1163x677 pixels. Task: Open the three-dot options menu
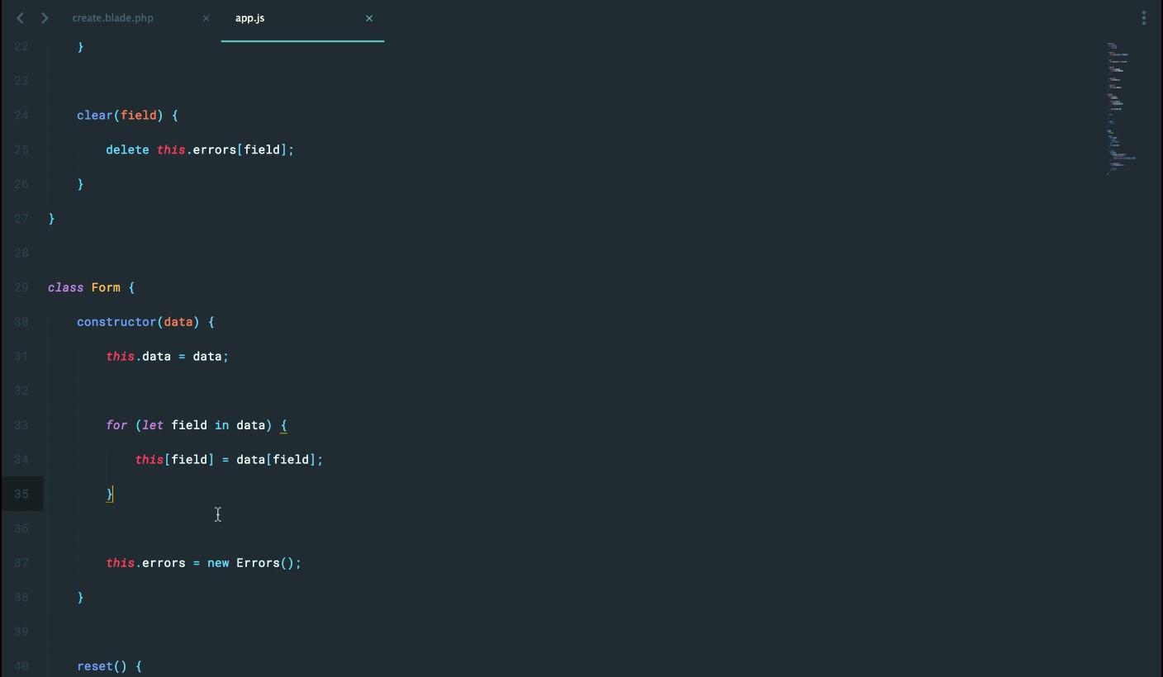pos(1144,18)
